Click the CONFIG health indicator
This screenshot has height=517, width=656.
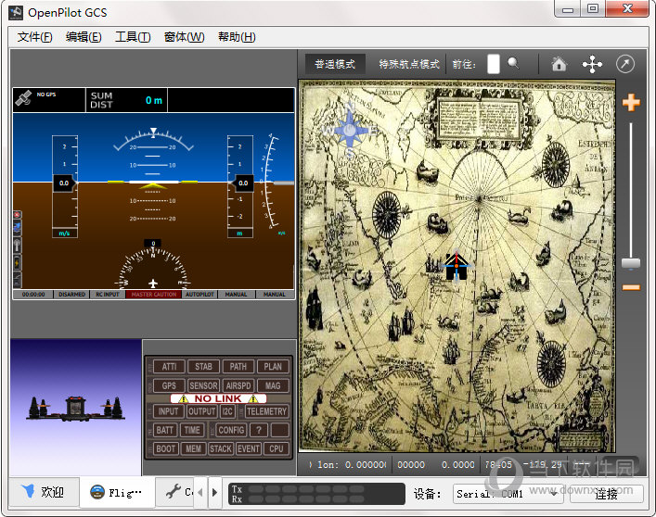[231, 430]
